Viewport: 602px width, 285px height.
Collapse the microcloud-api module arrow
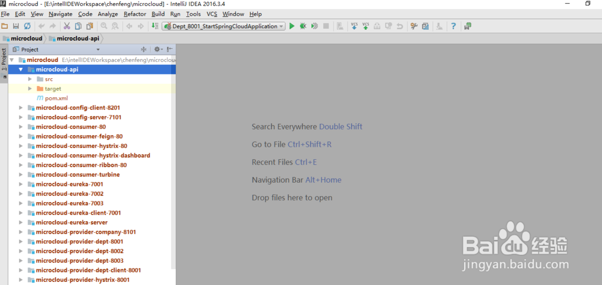tap(20, 69)
